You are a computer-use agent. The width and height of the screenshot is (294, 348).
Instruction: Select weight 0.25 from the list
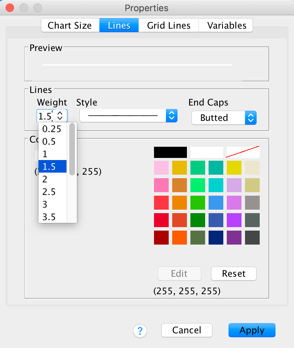(x=52, y=129)
